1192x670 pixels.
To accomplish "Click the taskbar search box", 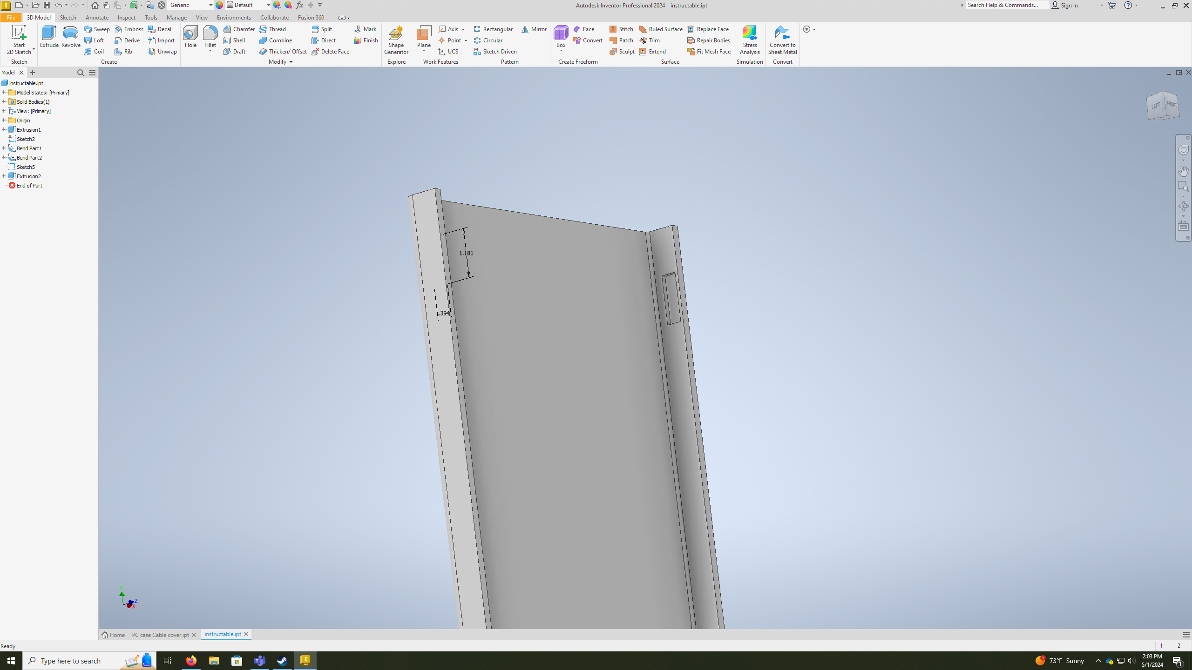I will coord(89,661).
